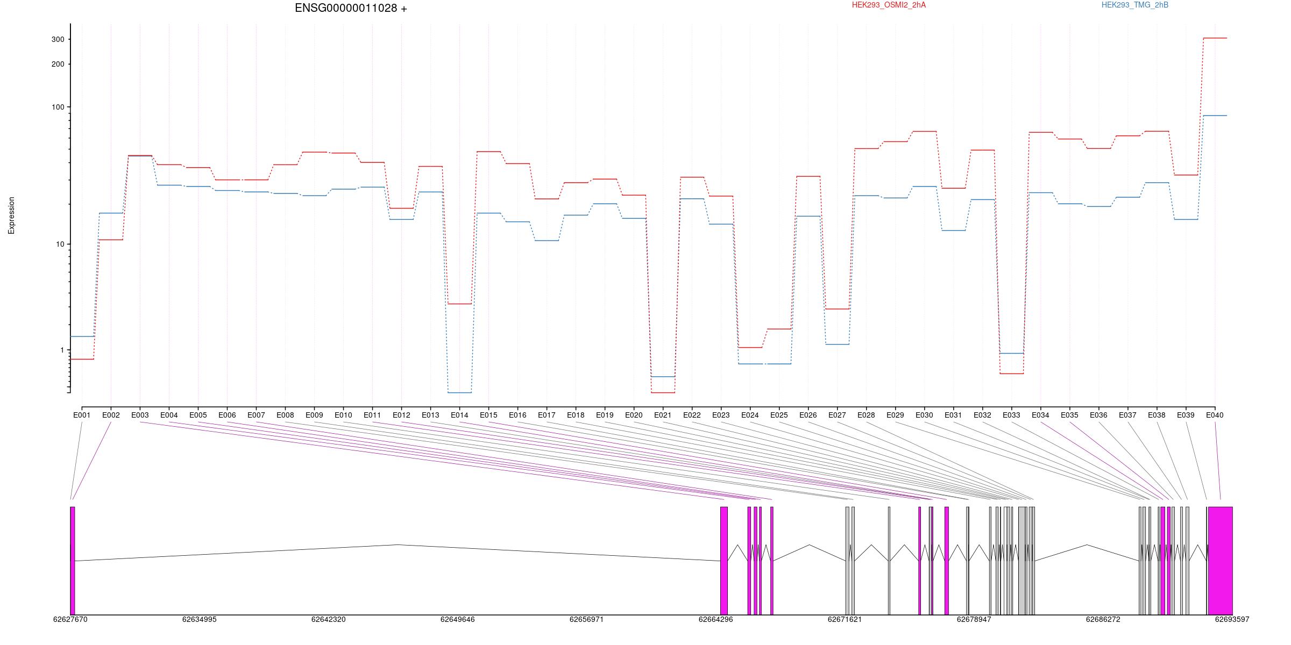Click the large magenta last exon block
This screenshot has height=645, width=1291.
(1221, 561)
